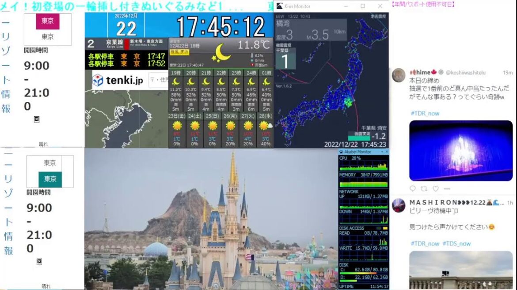Retweet hime's tweet using the retweet icon
Image resolution: width=517 pixels, height=290 pixels.
tap(425, 188)
